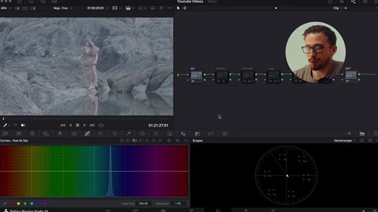Open the Power Window palette

[142, 134]
